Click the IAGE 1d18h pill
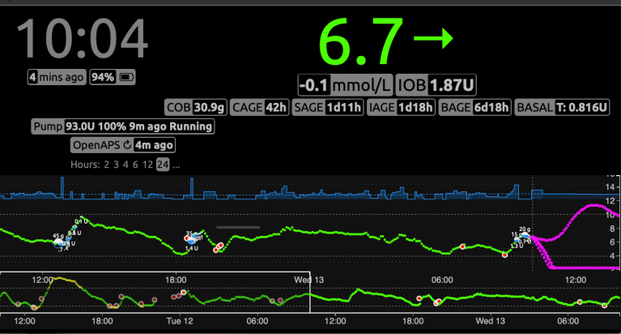This screenshot has height=334, width=621. point(401,108)
